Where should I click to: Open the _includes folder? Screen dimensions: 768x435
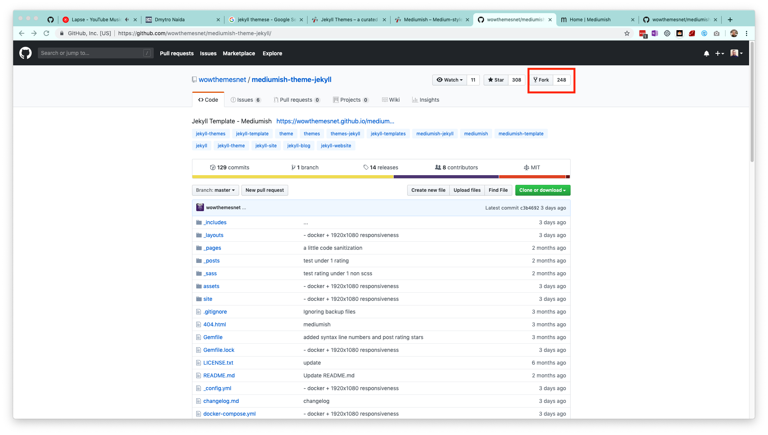click(215, 222)
